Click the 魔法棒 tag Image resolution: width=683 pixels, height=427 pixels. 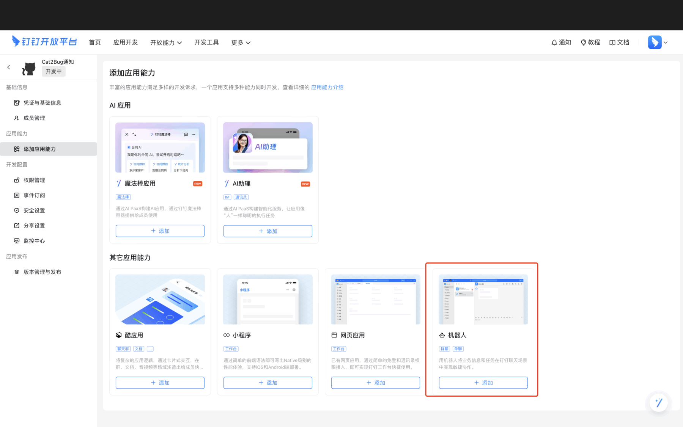tap(123, 197)
